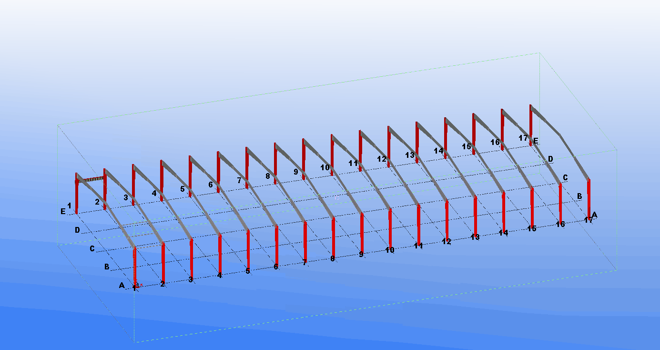Screen dimensions: 660x350
Task: Click grid label 14 on the line-E side
Action: 438,151
